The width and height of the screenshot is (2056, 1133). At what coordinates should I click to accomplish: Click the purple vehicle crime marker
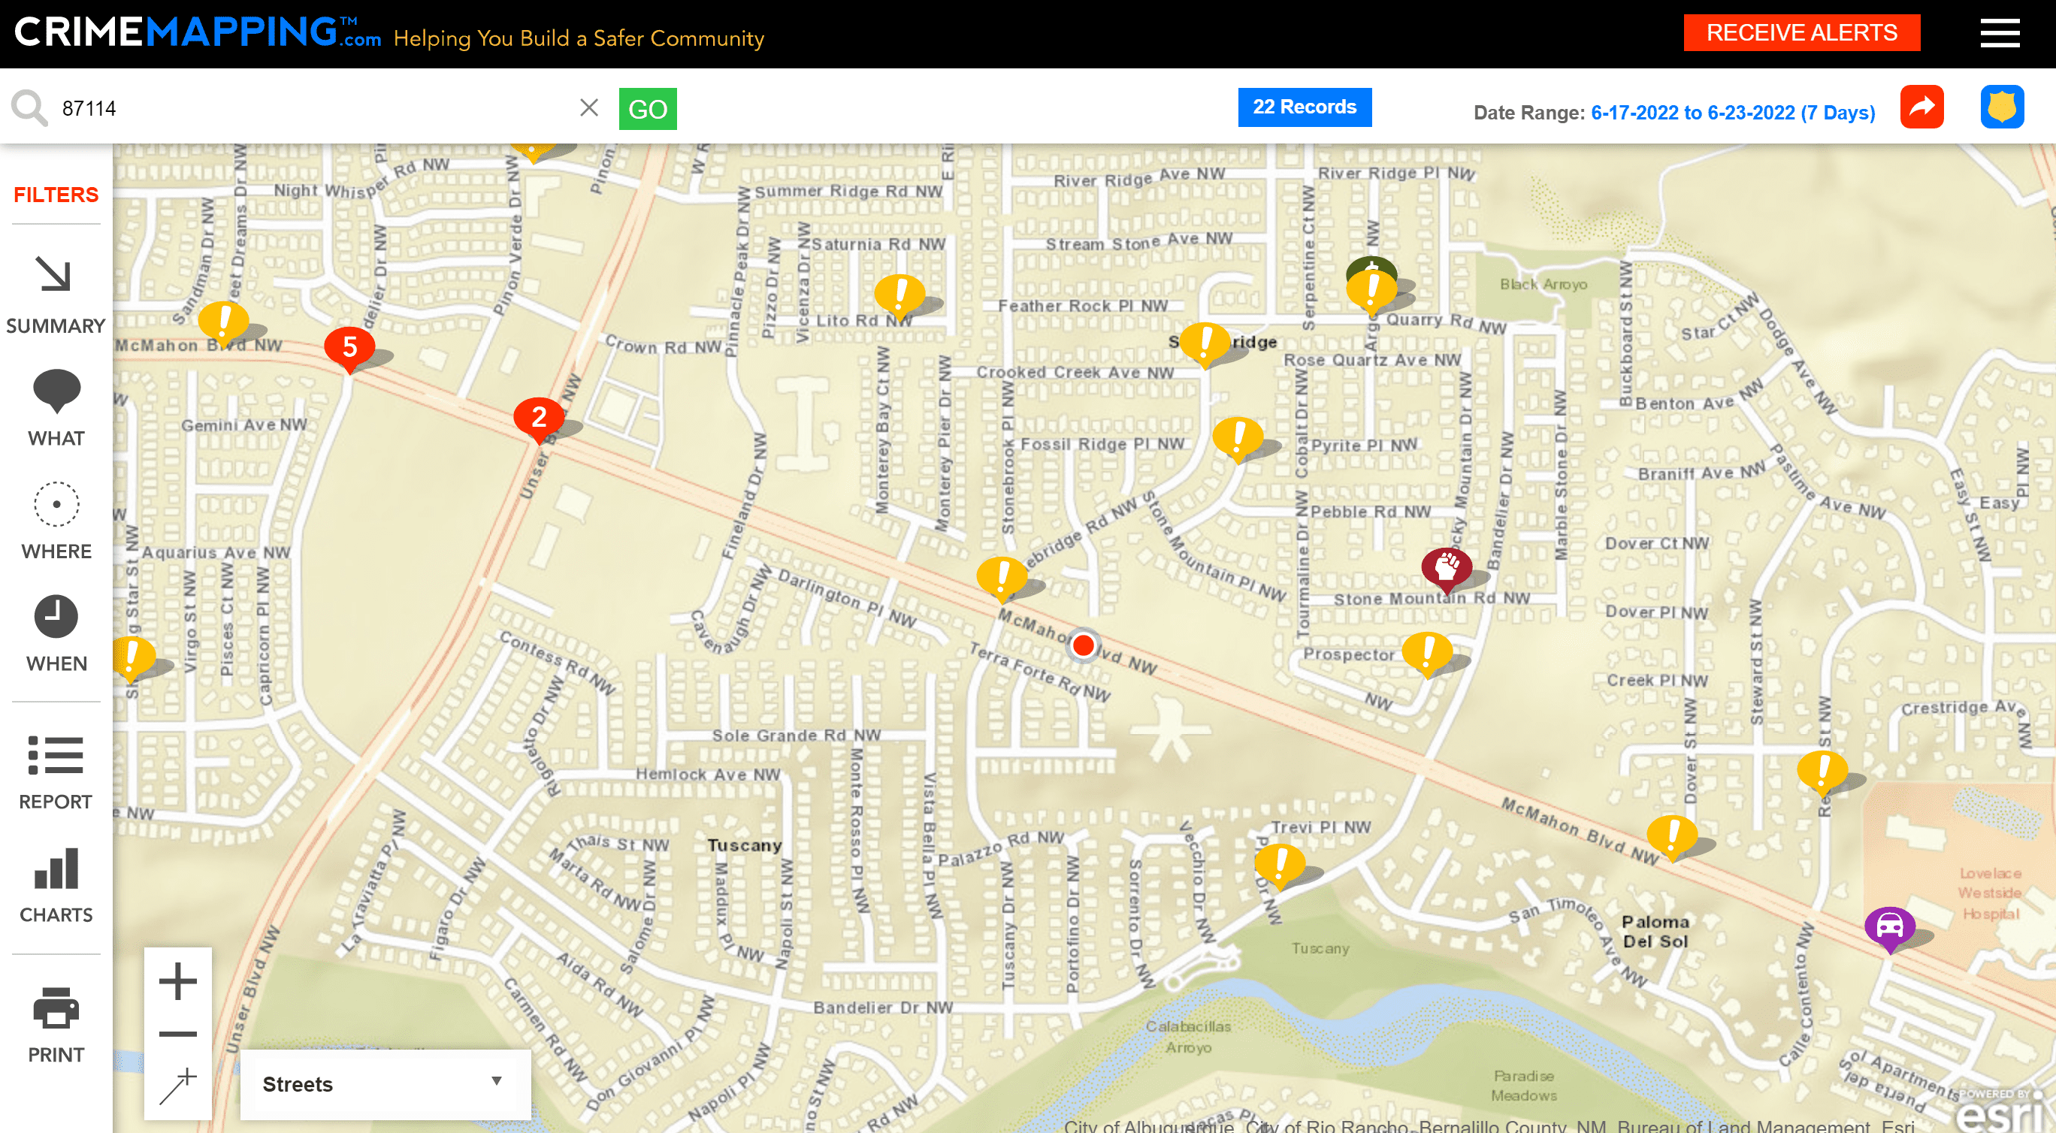point(1889,928)
